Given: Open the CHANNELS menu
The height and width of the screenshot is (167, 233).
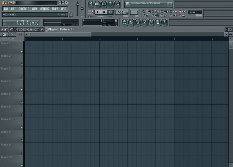Looking at the screenshot, I should coord(24,9).
